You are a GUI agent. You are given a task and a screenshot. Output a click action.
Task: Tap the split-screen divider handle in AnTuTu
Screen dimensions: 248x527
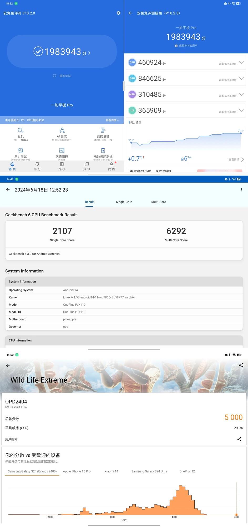[x=124, y=86]
